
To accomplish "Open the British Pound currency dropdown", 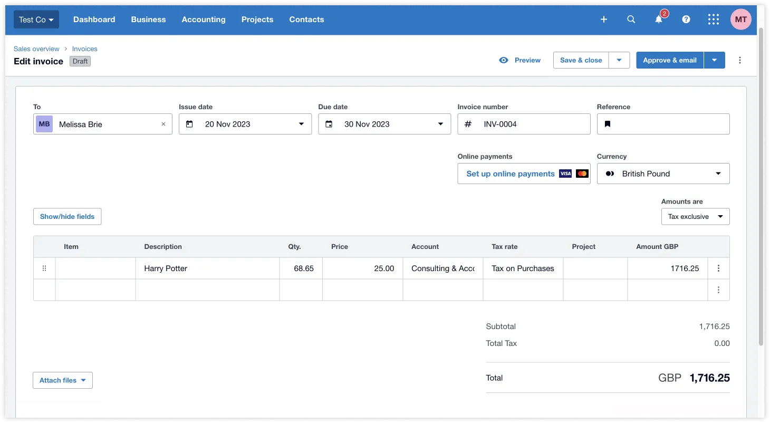I will [x=663, y=174].
